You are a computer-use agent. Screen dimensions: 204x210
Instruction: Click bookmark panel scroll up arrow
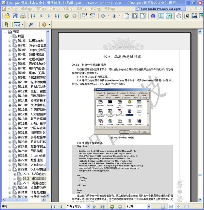click(x=48, y=31)
